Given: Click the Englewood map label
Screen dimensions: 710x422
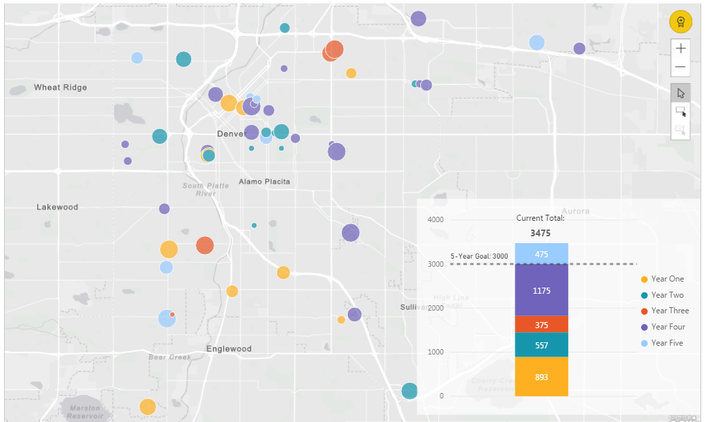Looking at the screenshot, I should [228, 348].
